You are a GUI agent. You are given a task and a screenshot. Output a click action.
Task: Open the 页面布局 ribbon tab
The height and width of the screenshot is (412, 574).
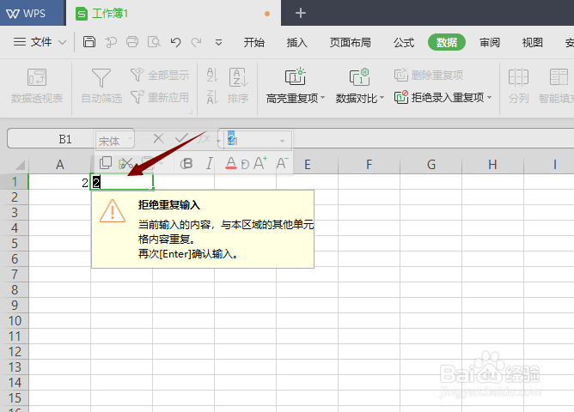coord(350,42)
